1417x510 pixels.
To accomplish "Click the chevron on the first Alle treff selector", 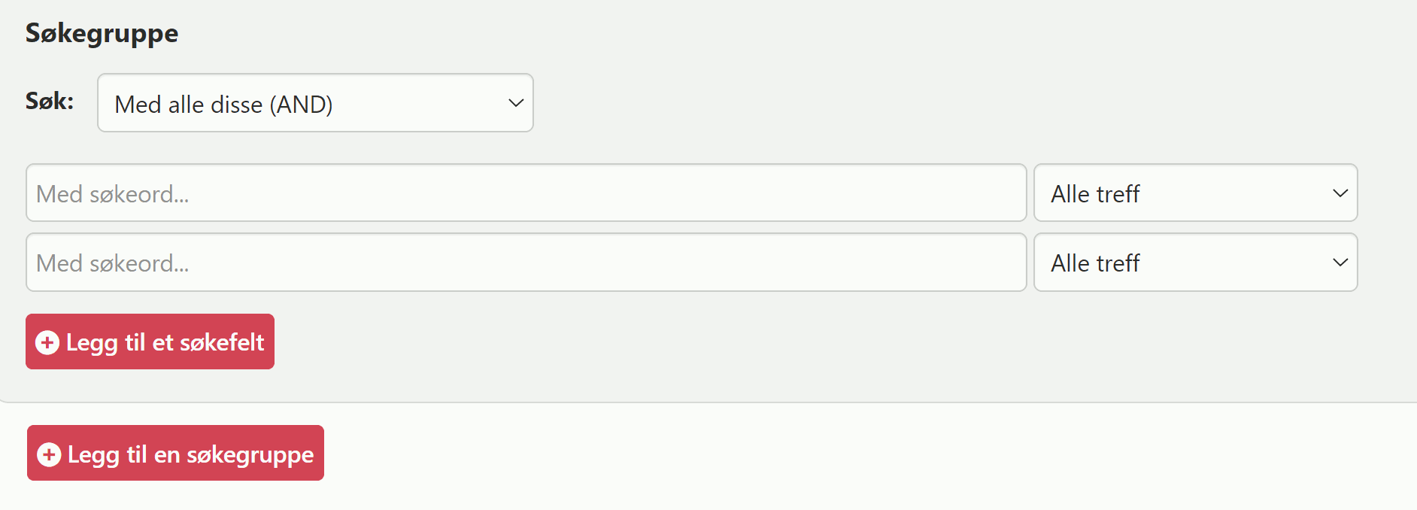I will pos(1340,193).
